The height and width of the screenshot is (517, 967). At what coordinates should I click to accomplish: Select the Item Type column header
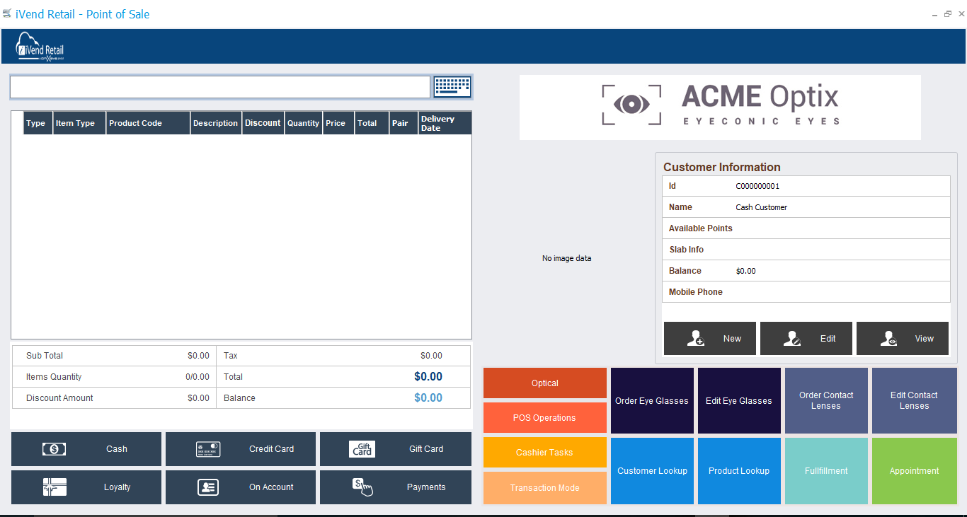point(79,123)
